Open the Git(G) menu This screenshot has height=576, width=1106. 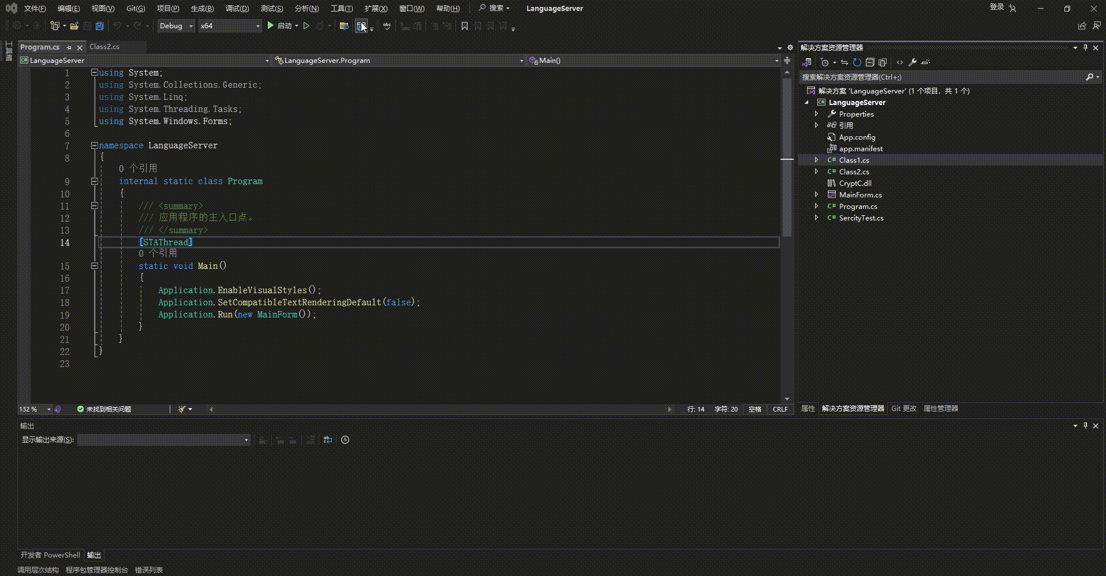click(x=136, y=8)
